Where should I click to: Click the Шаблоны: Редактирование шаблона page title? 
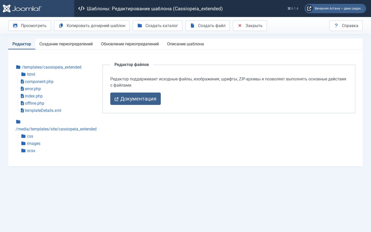(x=155, y=9)
